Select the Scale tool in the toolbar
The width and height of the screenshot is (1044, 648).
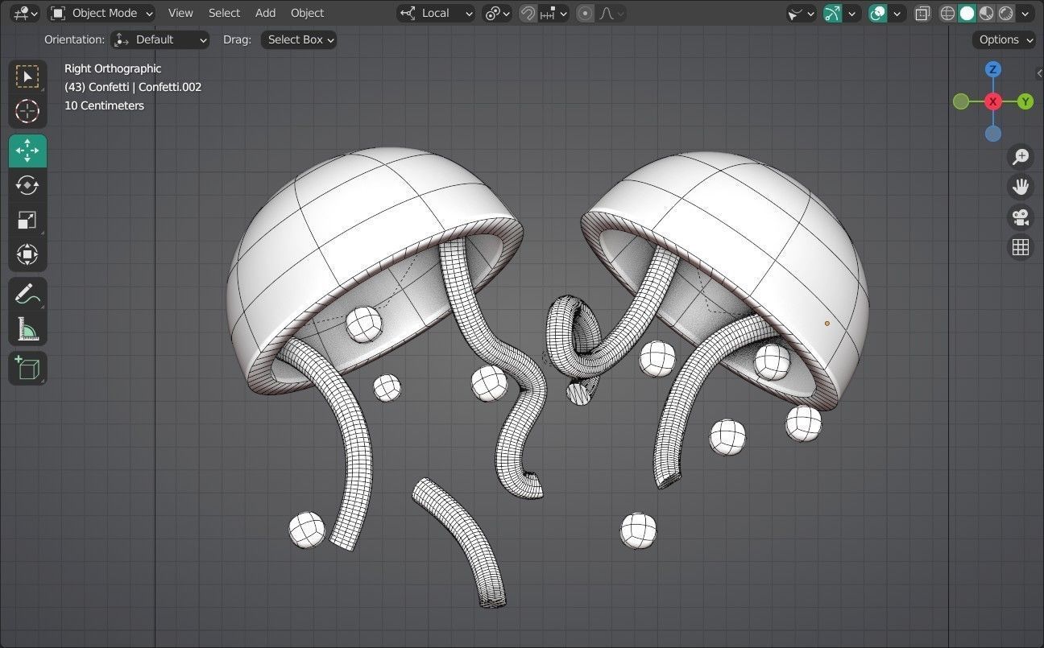pos(27,220)
